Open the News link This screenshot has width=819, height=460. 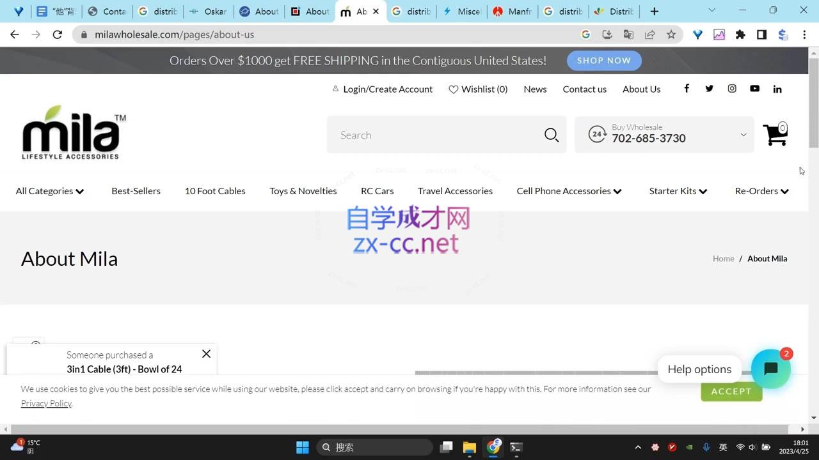[535, 89]
